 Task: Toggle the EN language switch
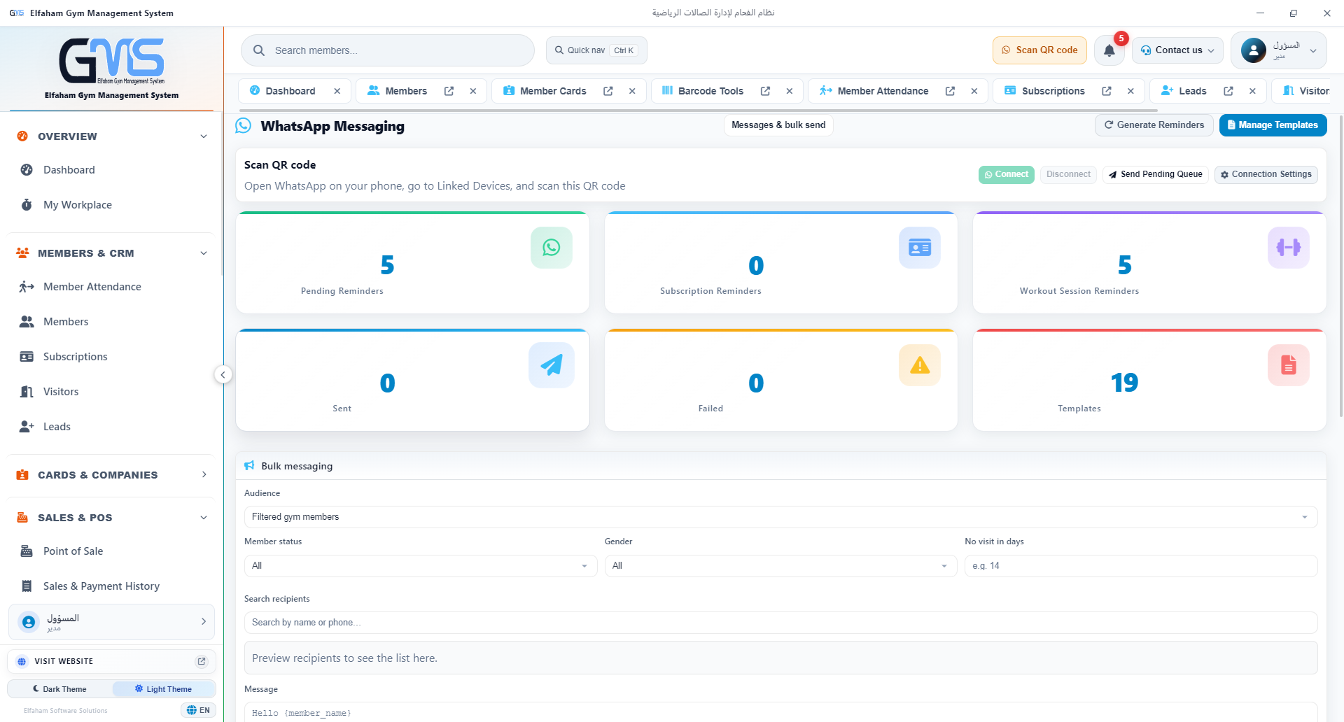[199, 710]
